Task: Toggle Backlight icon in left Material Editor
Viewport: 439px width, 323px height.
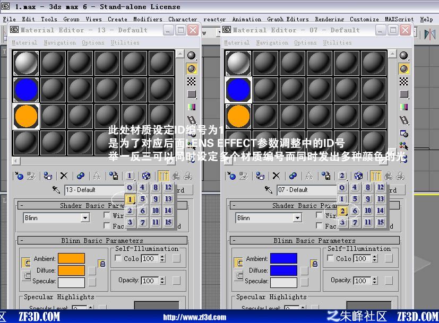Action: tap(192, 69)
